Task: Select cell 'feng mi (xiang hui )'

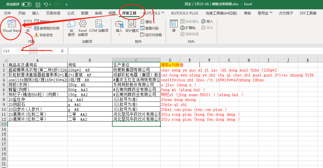Action: (x=170, y=90)
